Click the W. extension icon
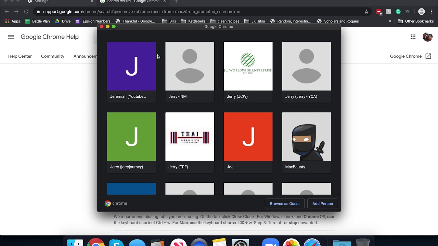Viewport: 438px width, 246px height. click(408, 12)
